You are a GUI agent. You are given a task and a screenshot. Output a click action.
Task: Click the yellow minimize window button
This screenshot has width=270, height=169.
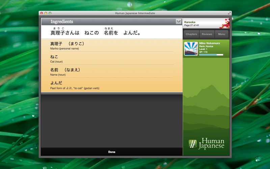click(46, 13)
